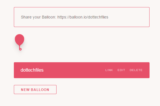Click the blank middle of the red dottechfiles bar
Screen dimensions: 160x106
tap(75, 70)
